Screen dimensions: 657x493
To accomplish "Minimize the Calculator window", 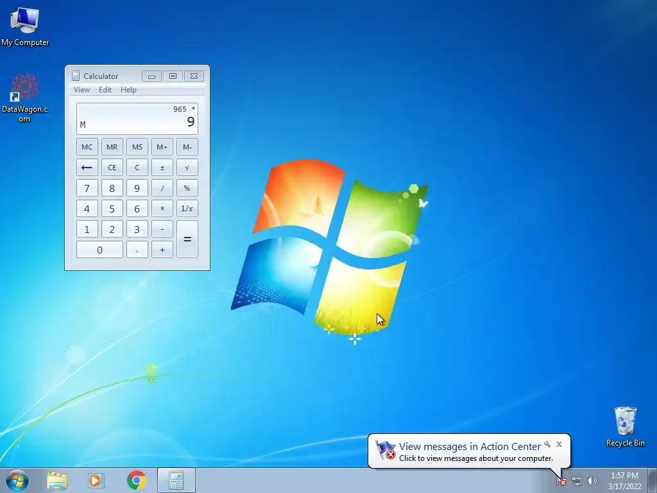I will (151, 76).
